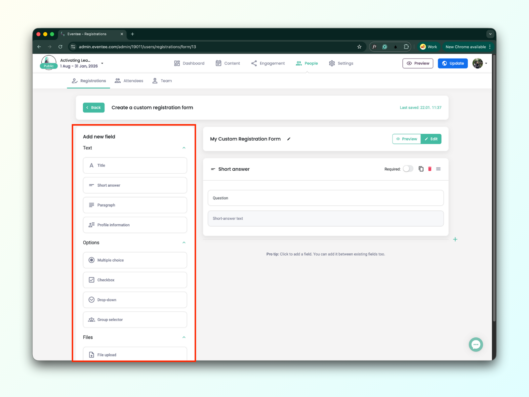The image size is (529, 397).
Task: Add a File upload field
Action: pos(135,354)
